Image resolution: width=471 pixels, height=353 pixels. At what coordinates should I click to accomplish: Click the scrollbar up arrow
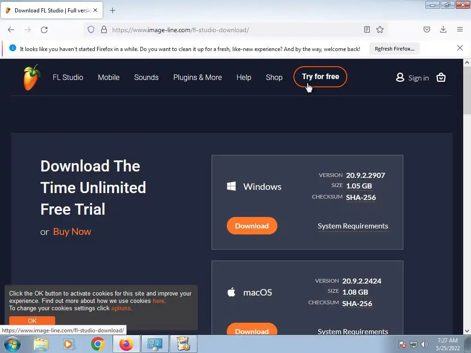467,63
